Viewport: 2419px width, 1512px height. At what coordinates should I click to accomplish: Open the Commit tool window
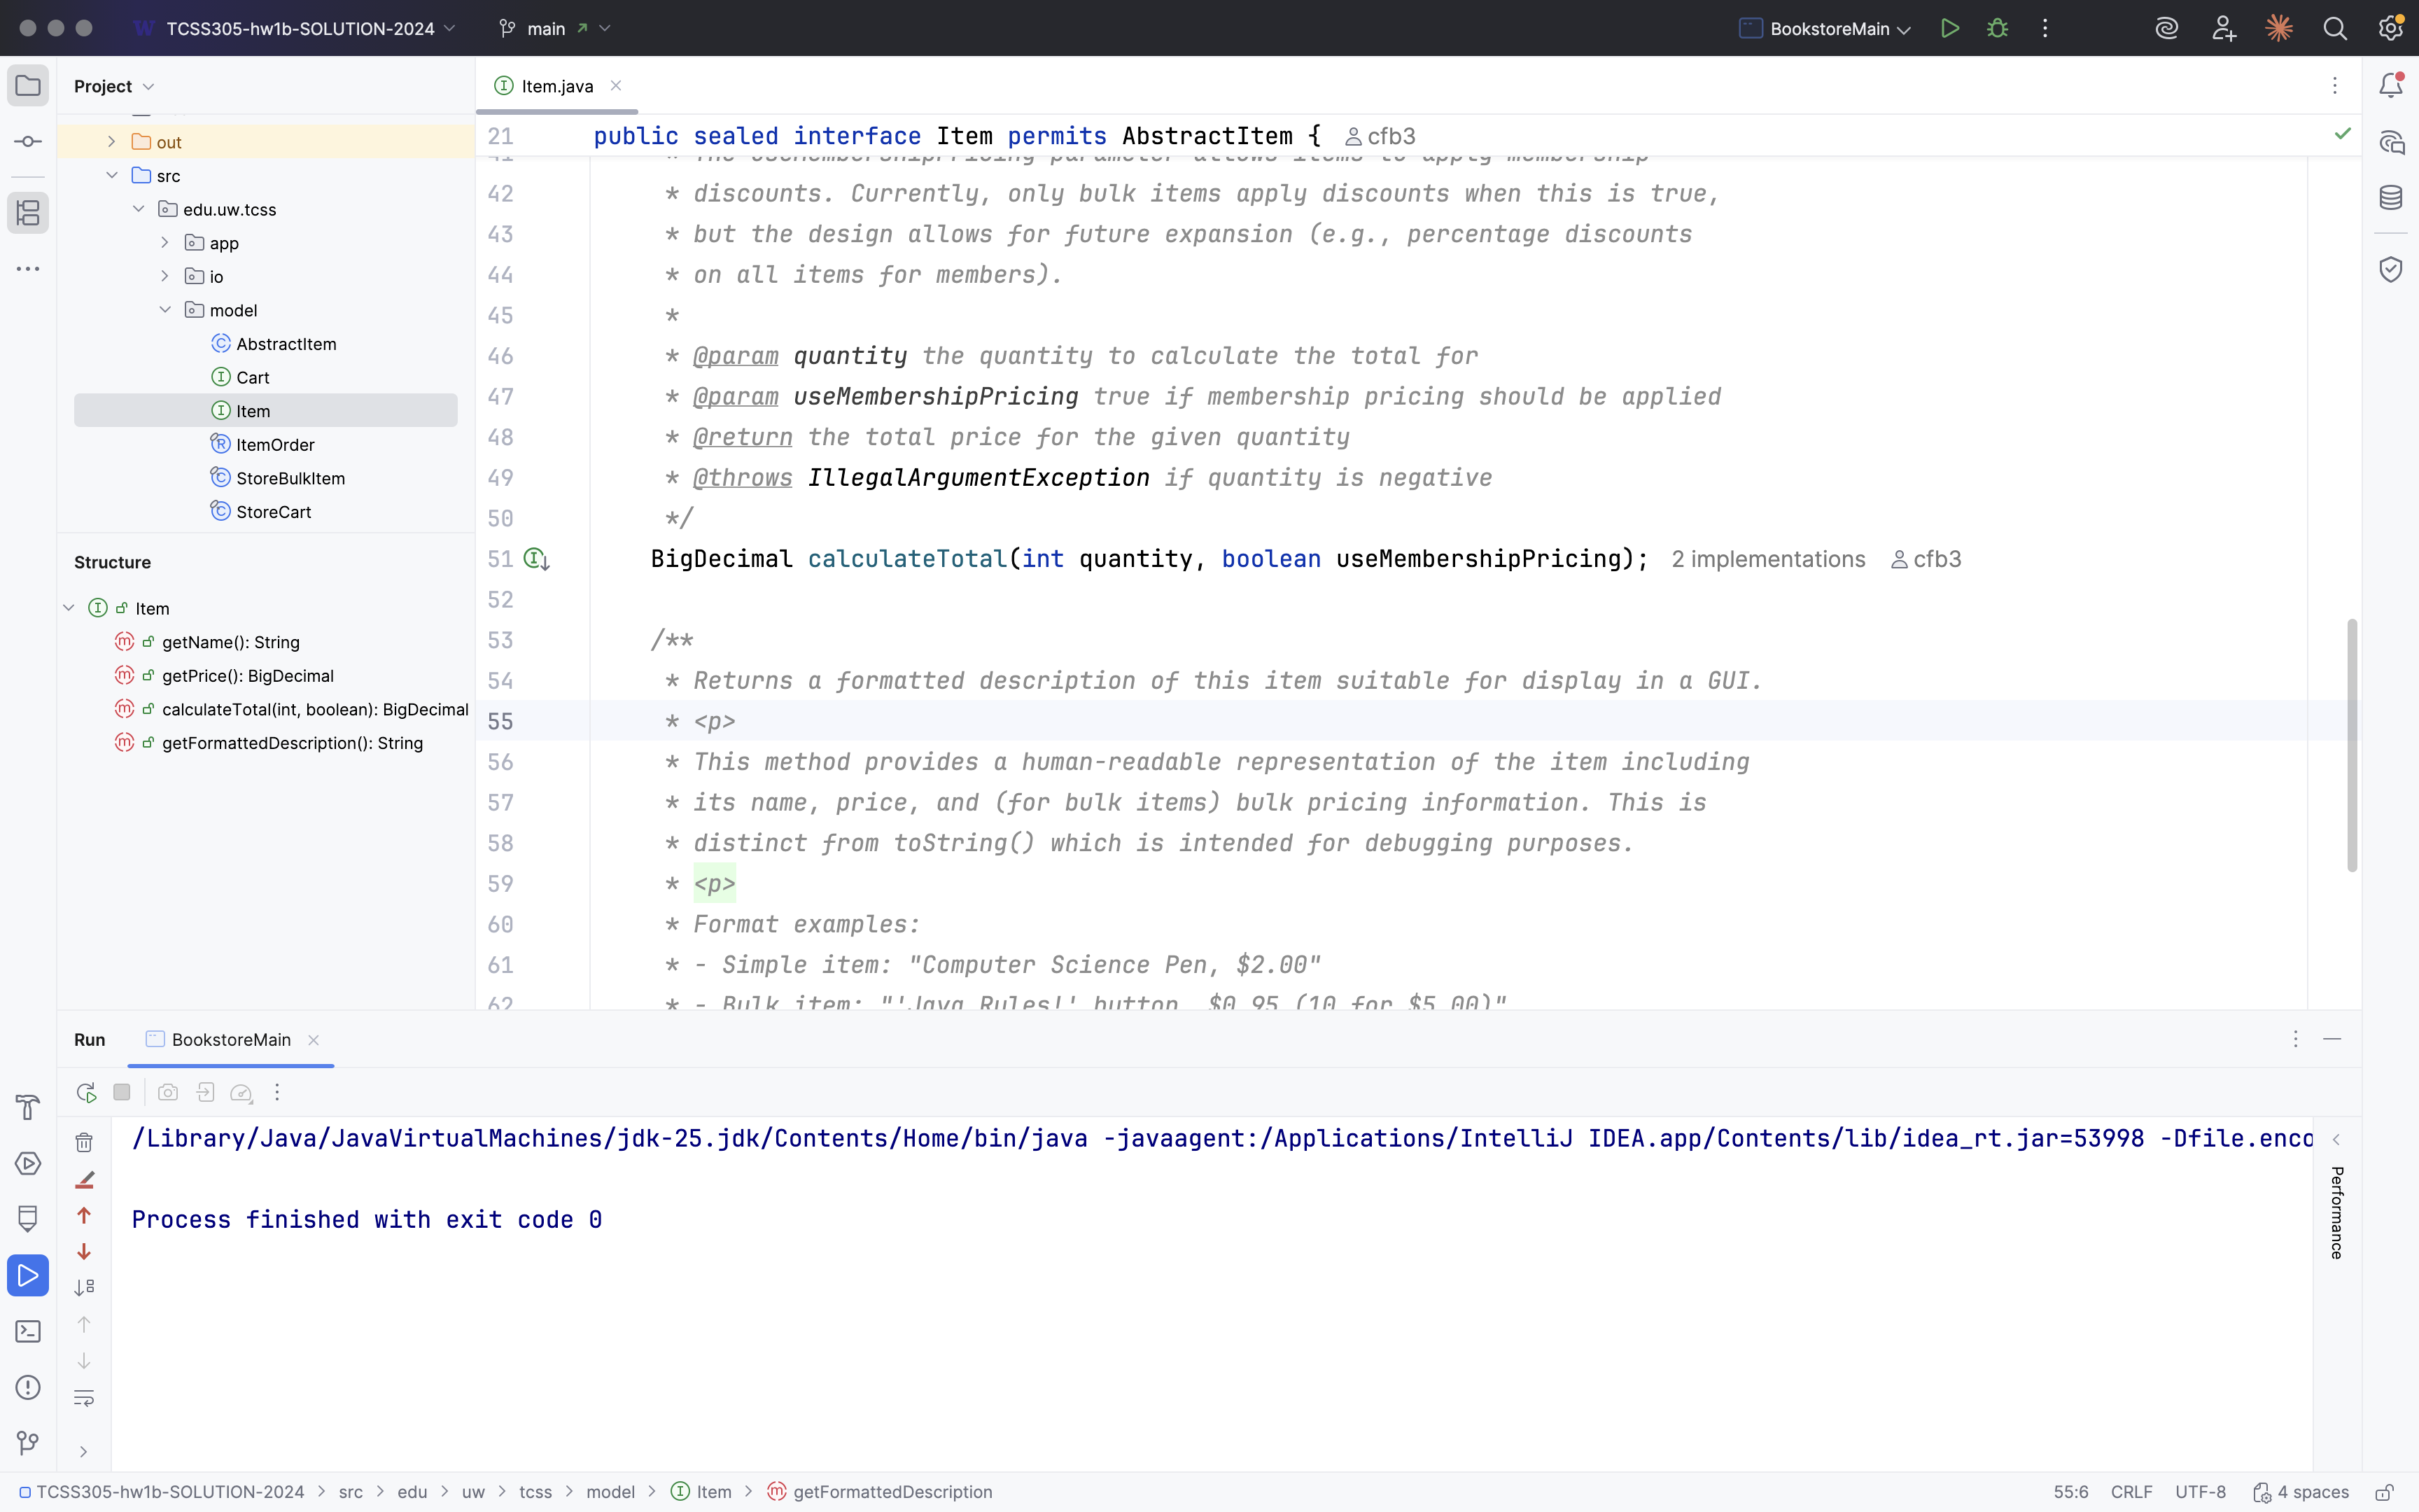point(27,140)
